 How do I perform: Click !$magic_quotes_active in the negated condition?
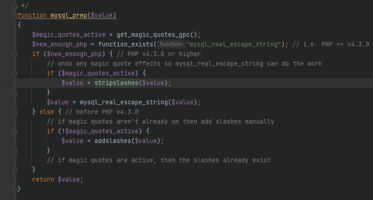[100, 131]
